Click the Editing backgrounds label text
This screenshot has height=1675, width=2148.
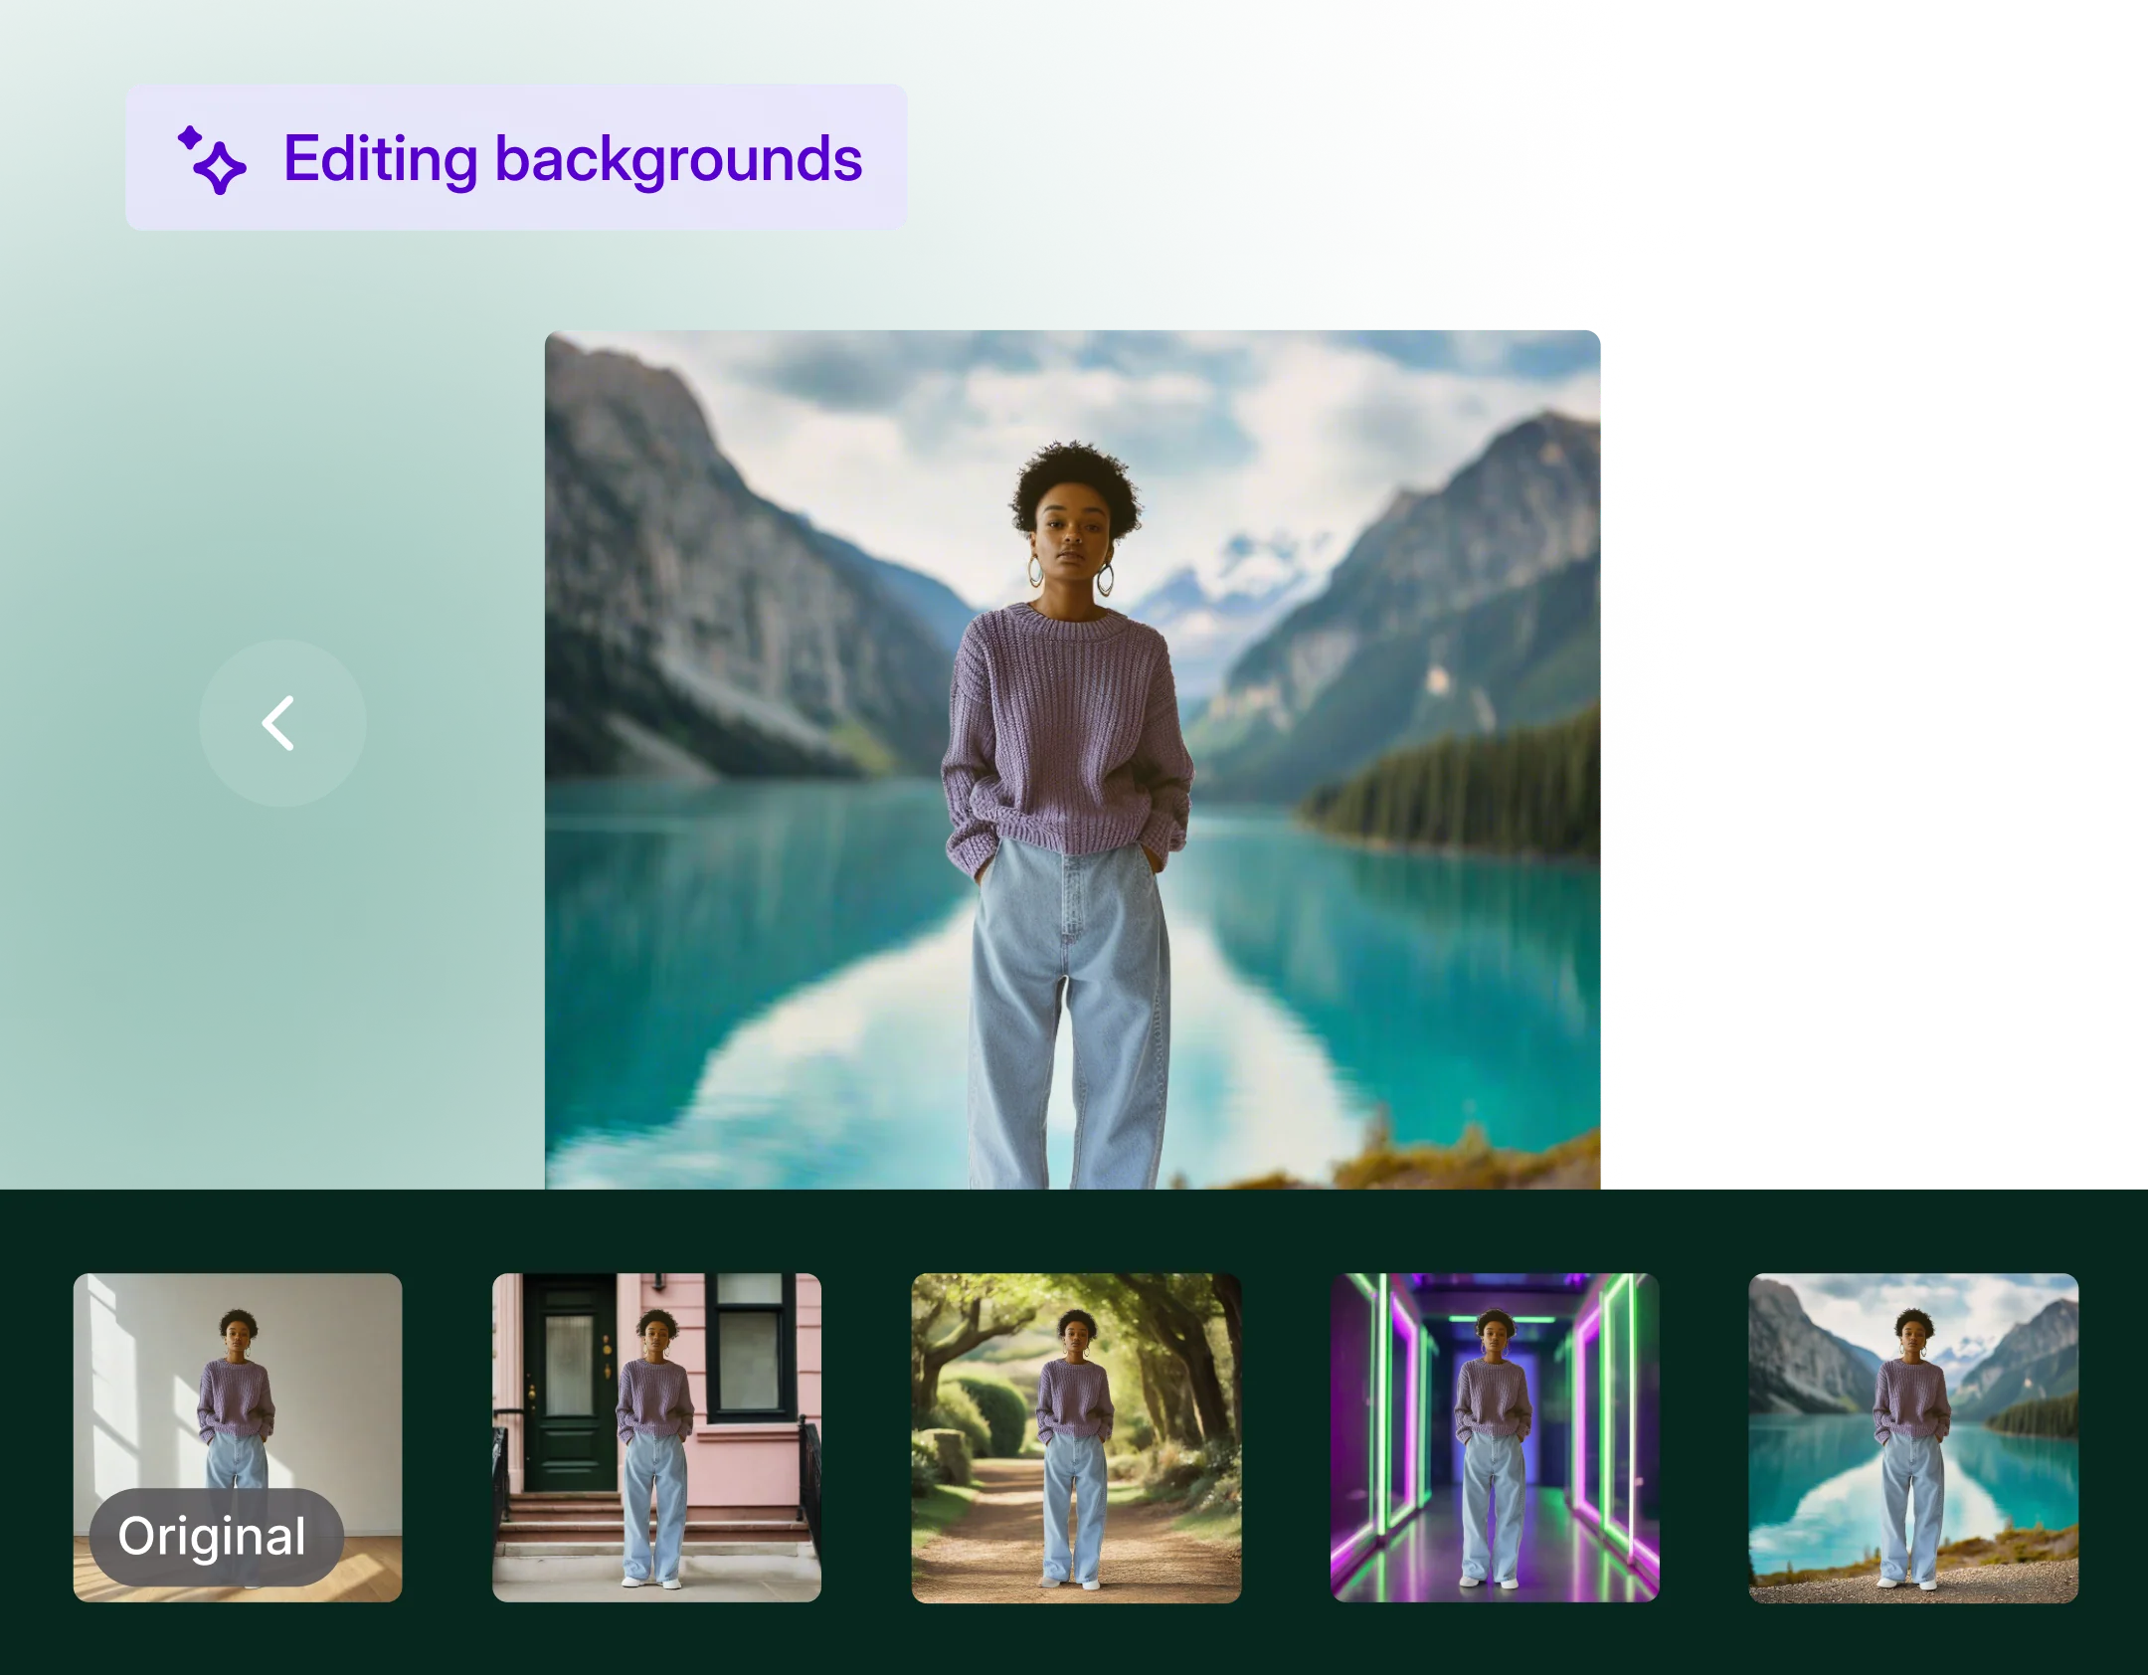tap(573, 159)
